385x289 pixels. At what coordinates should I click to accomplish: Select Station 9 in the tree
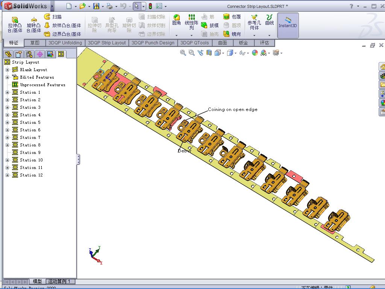[26, 153]
